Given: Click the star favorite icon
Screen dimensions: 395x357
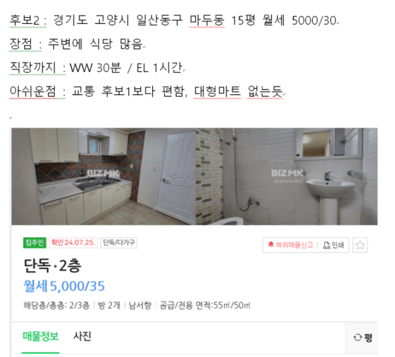Looking at the screenshot, I should click(x=360, y=245).
